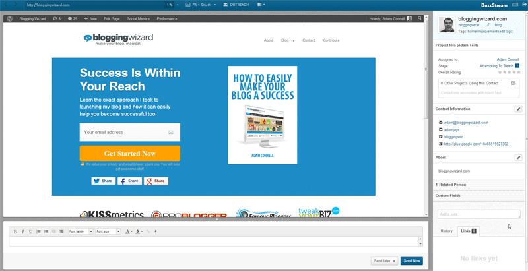Open the background highlight color picker
Screen dimensions: 528x271
[139, 231]
